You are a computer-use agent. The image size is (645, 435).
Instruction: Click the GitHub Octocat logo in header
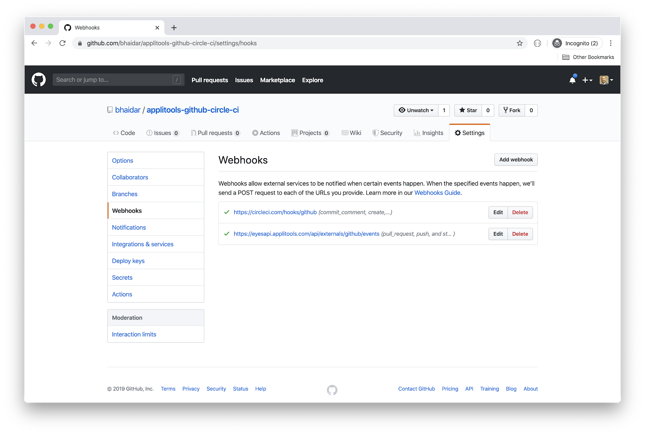[x=39, y=80]
